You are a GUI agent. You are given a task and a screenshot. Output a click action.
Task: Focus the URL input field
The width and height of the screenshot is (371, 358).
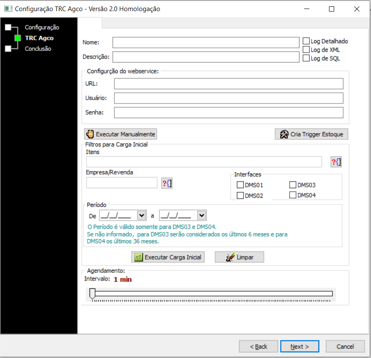[229, 84]
